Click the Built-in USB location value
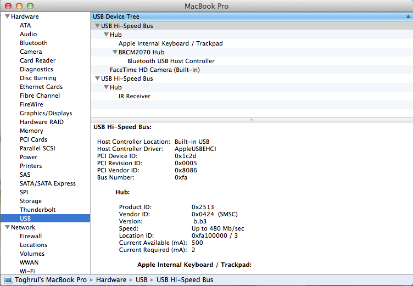This screenshot has height=286, width=413. 192,142
